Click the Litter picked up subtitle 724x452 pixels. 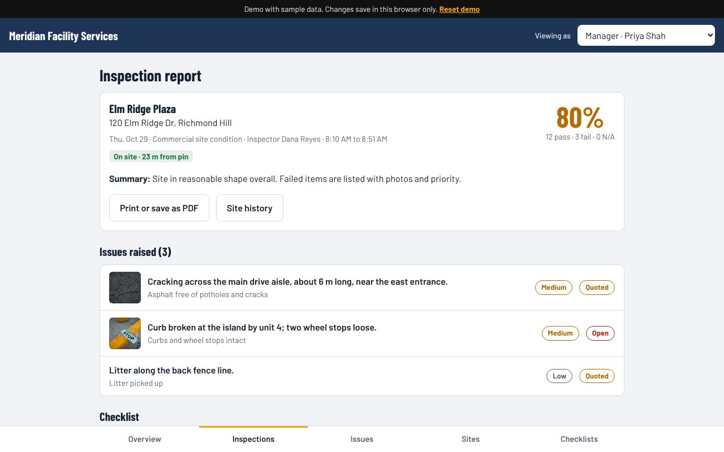pos(136,383)
